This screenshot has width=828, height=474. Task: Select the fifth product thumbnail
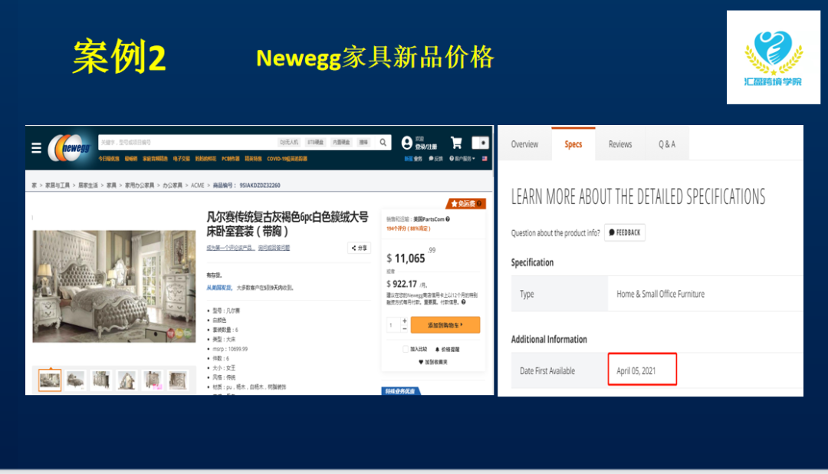tap(152, 380)
